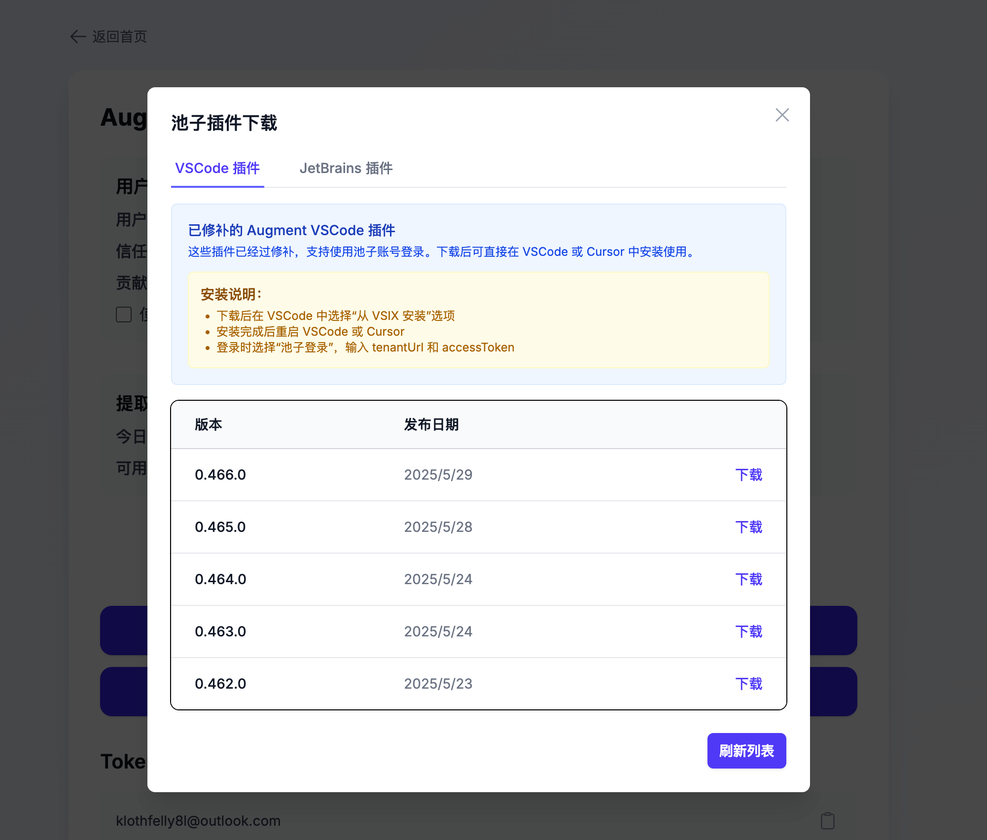
Task: Click the instruction line about VSIX 安装
Action: point(336,316)
